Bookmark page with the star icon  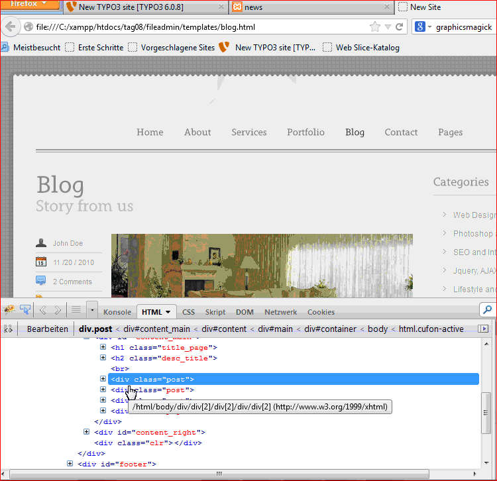(x=374, y=27)
